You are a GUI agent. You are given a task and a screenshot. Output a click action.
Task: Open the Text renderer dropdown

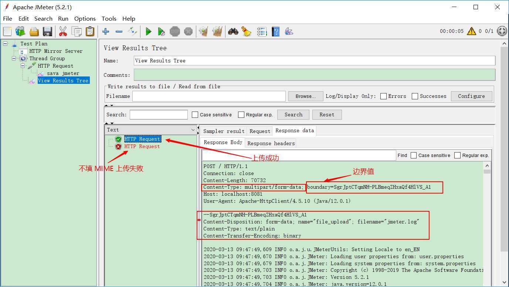[151, 130]
